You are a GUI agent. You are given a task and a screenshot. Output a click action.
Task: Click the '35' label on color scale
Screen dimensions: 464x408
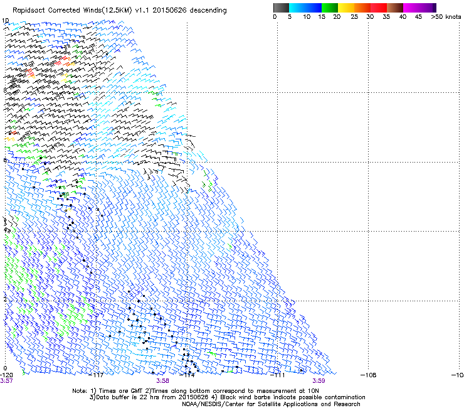point(386,17)
